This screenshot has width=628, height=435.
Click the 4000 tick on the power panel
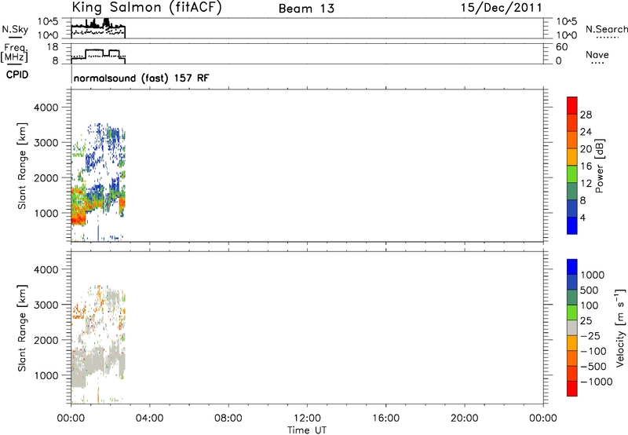[46, 108]
